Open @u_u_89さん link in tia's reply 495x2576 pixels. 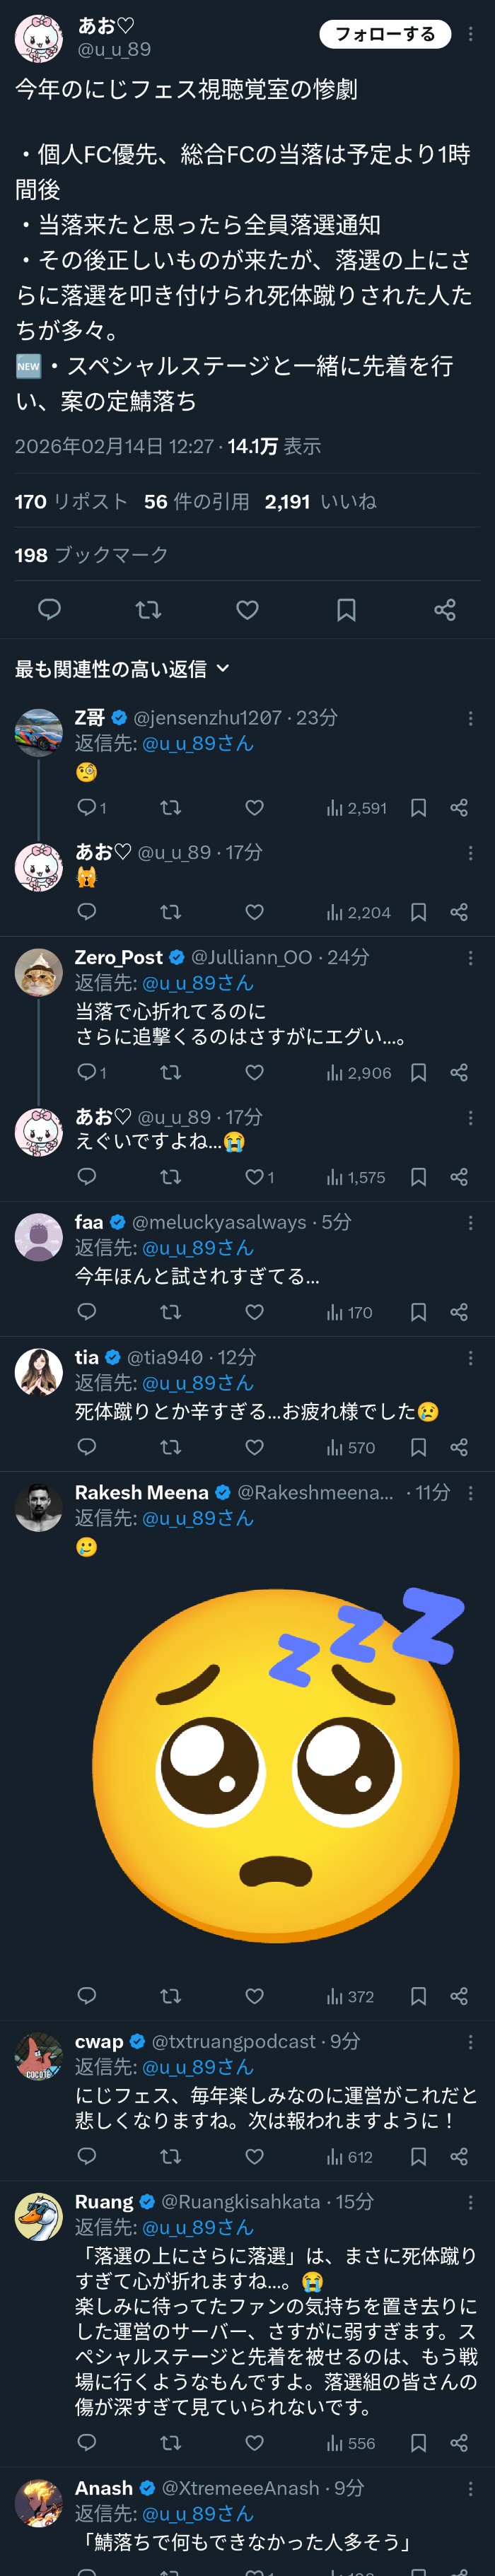tap(198, 1382)
